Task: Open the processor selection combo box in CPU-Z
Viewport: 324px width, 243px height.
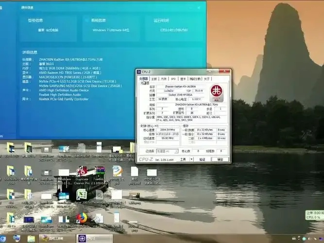Action: 167,151
